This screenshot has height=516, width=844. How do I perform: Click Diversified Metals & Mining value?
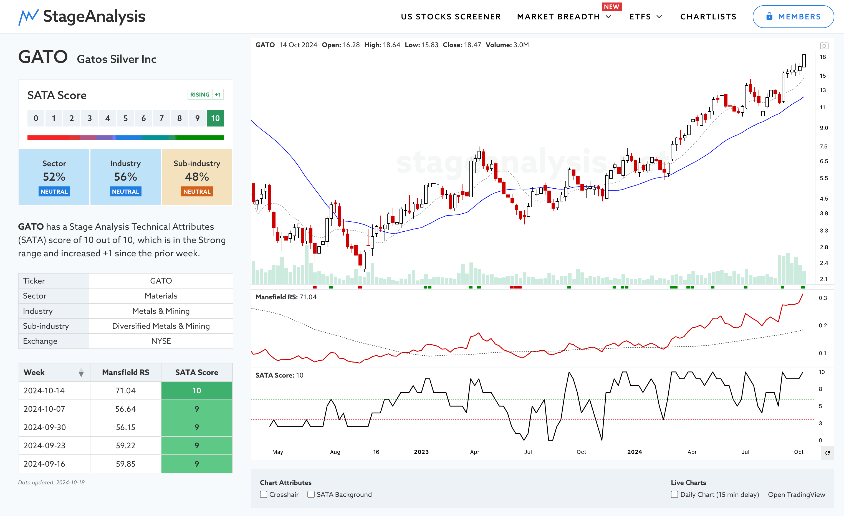pos(161,326)
